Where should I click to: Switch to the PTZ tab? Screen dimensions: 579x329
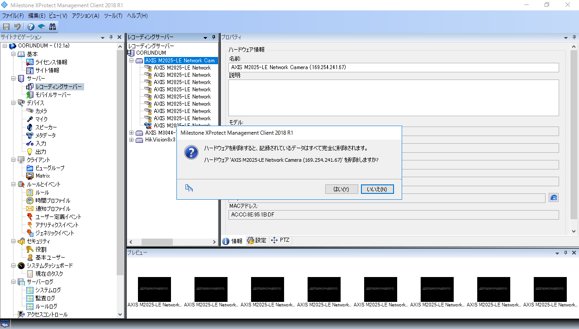point(280,240)
